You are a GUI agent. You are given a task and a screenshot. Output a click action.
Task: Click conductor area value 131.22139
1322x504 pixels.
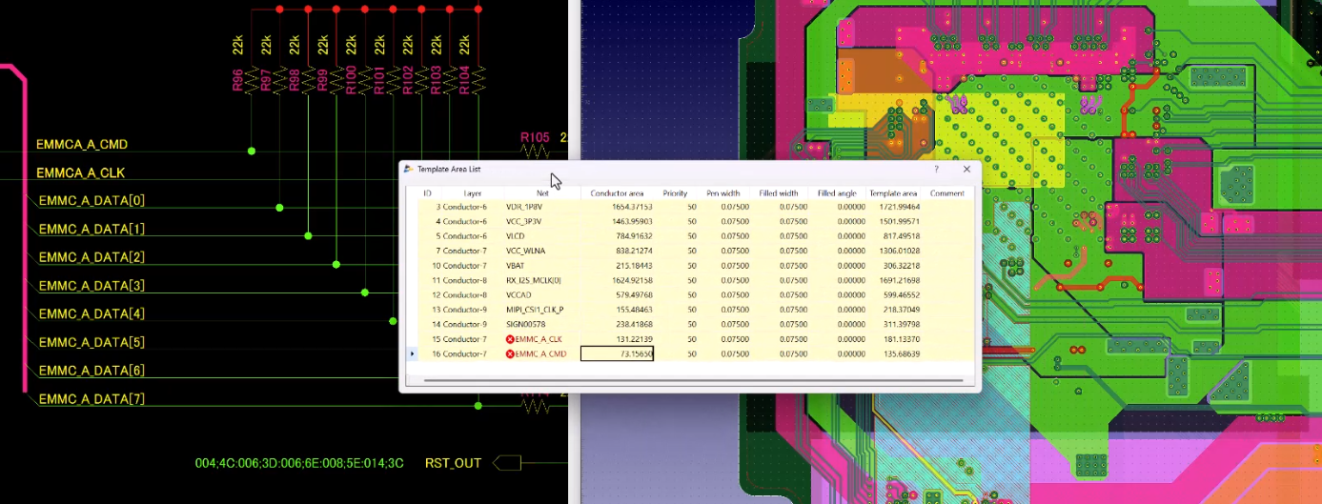click(633, 339)
